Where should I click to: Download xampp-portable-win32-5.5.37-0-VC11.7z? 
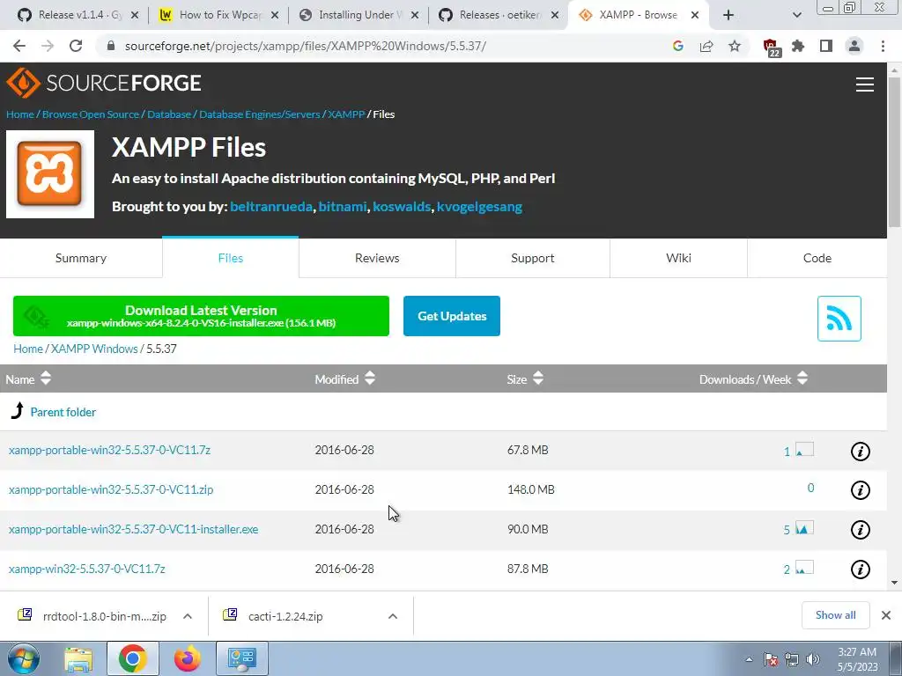coord(109,450)
